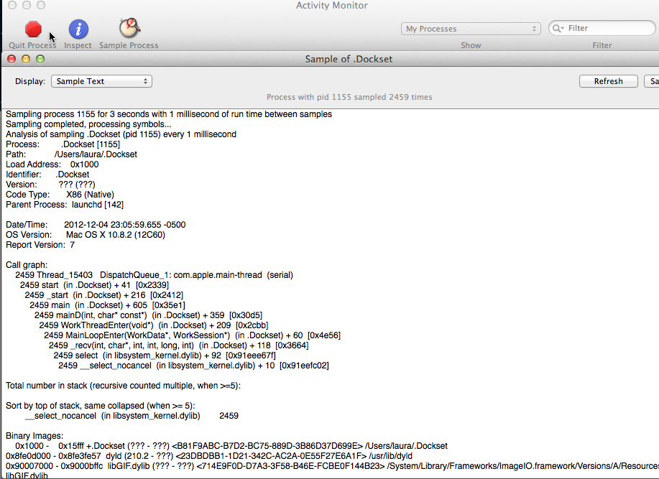Screen dimensions: 659x479
Task: Click the Path /Users/laura/.Dockset line
Action: (x=71, y=154)
